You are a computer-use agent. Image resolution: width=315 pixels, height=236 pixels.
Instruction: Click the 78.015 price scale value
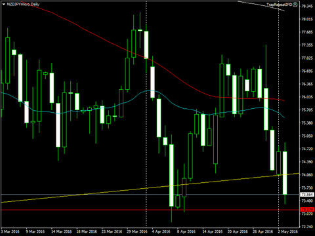point(307,19)
